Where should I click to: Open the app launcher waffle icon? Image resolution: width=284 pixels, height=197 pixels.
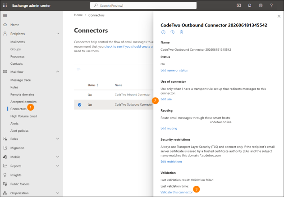(5, 5)
